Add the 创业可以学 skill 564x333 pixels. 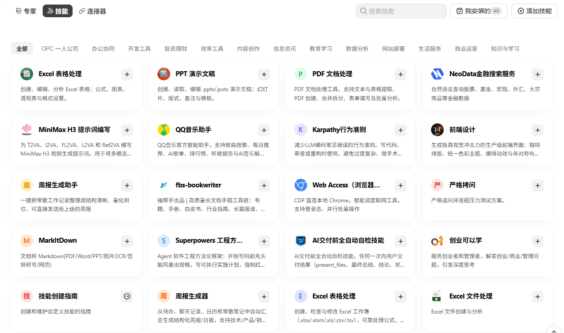pos(538,241)
